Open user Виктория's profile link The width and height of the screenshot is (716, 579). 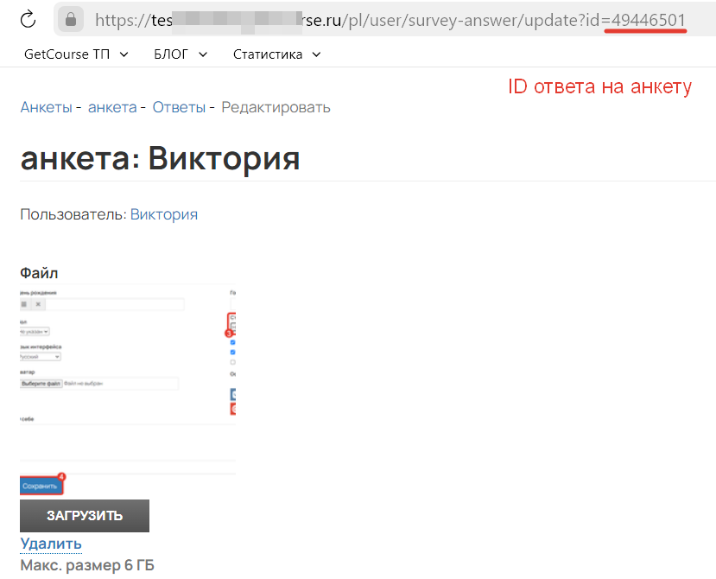163,214
